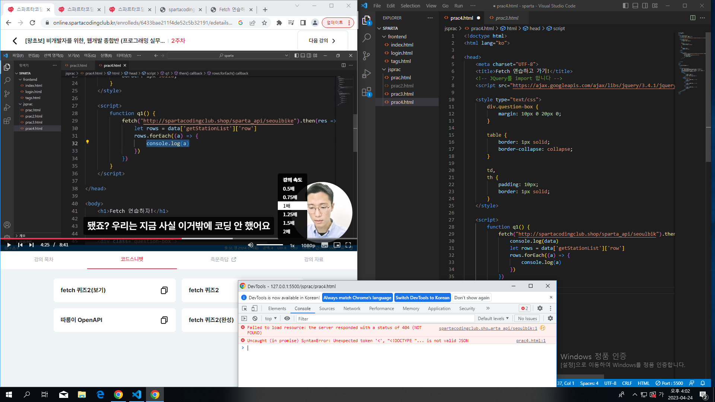Adjust the video volume slider

click(270, 245)
